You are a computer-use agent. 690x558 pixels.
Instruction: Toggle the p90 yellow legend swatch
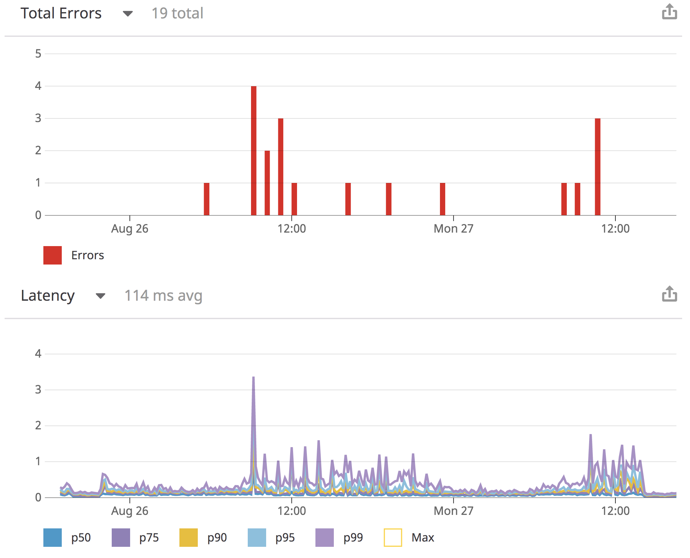coord(189,538)
